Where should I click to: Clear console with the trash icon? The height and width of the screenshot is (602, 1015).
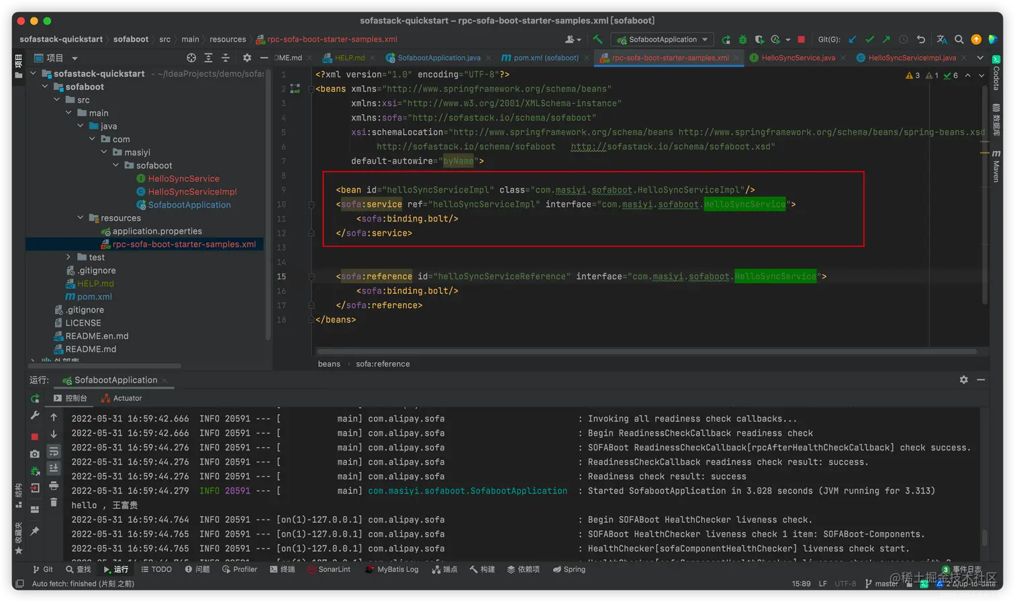[54, 502]
